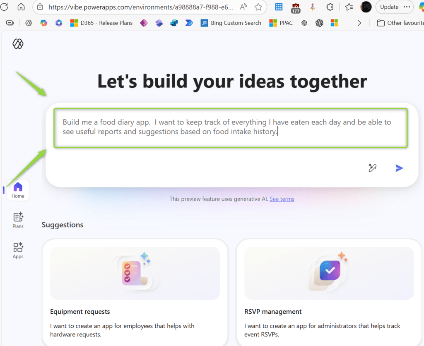424x346 pixels.
Task: Open the PPAC bookmark
Action: [x=281, y=23]
